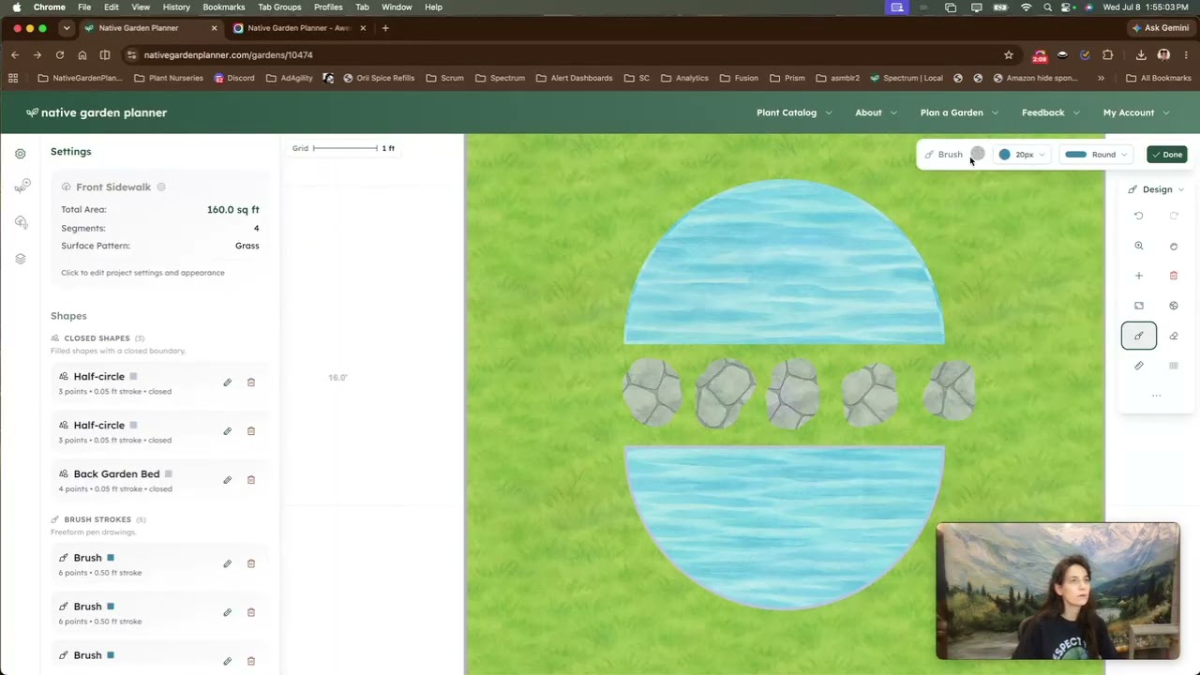Open the About menu
1200x675 pixels.
tap(876, 112)
